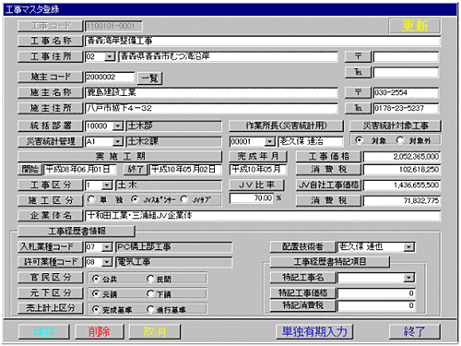
Task: Click the 企業体名 field
Action: tap(263, 216)
